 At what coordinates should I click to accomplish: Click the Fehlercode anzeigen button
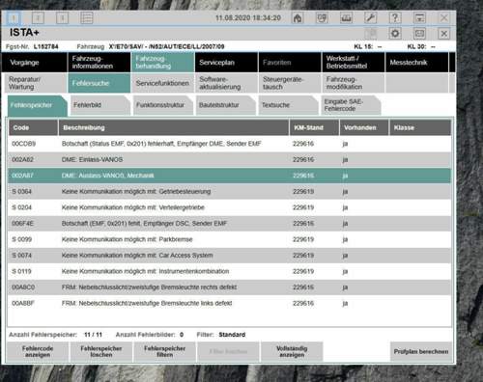coord(38,351)
